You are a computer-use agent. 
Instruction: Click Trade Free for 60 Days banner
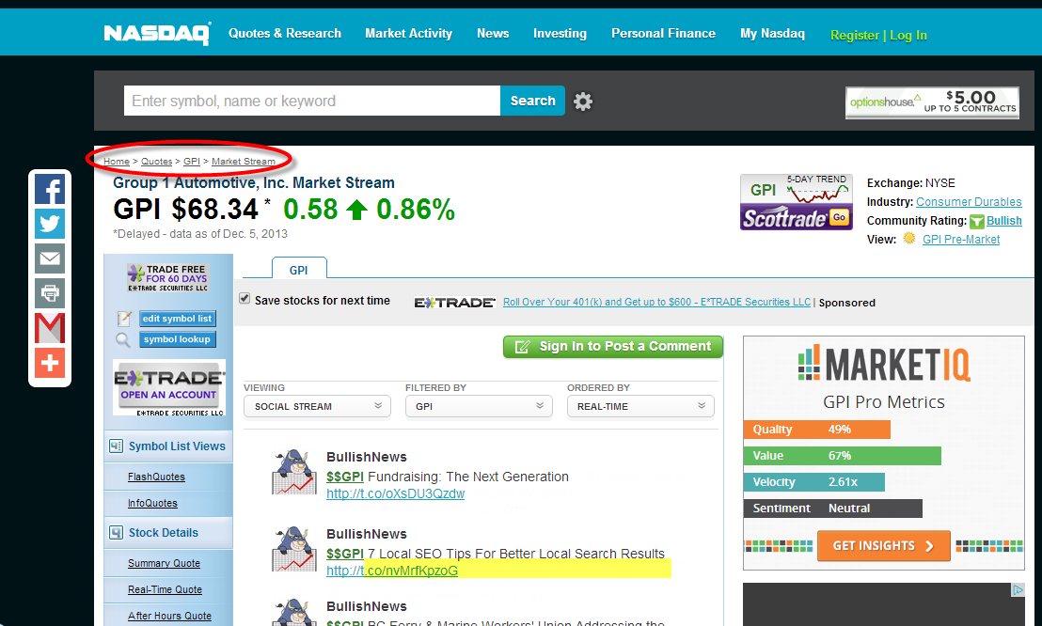click(x=168, y=278)
